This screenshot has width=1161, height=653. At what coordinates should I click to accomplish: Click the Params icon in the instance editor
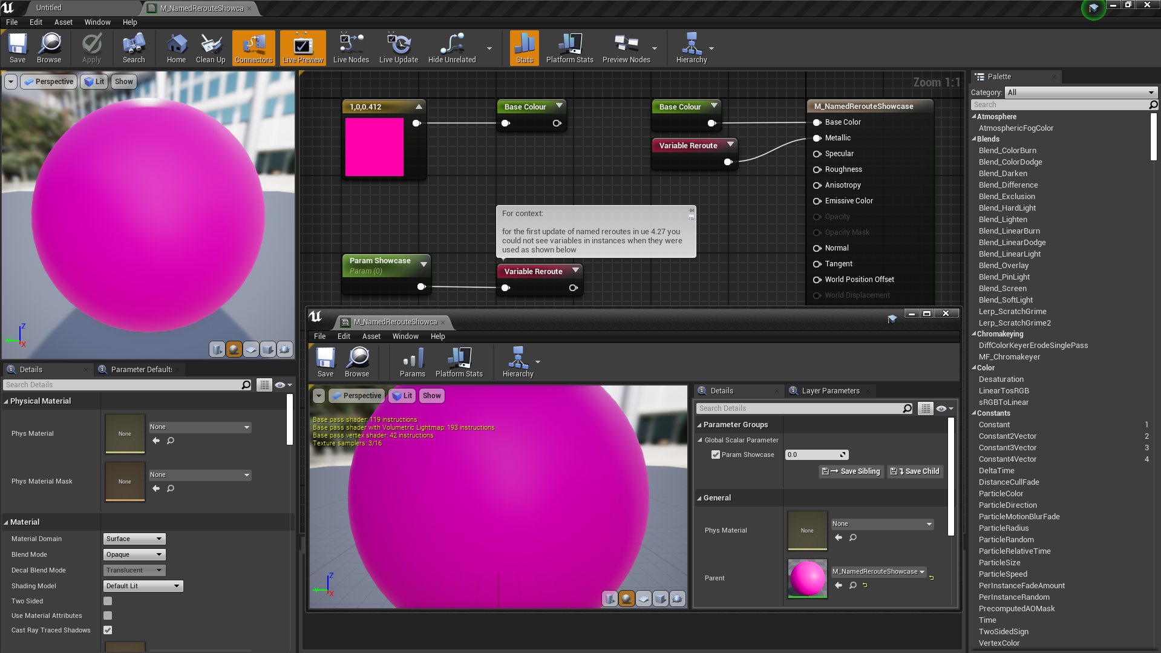pos(412,362)
